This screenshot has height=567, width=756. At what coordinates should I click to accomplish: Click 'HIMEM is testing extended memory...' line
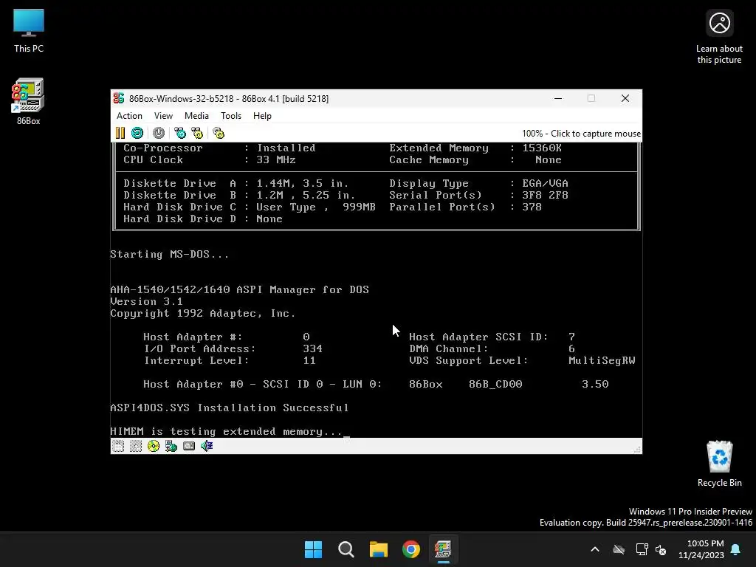coord(226,431)
